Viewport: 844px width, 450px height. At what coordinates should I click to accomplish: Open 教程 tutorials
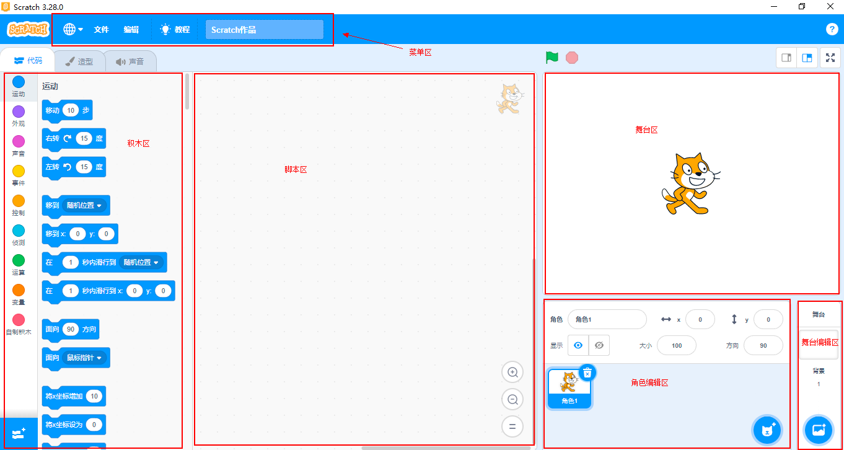[x=175, y=29]
